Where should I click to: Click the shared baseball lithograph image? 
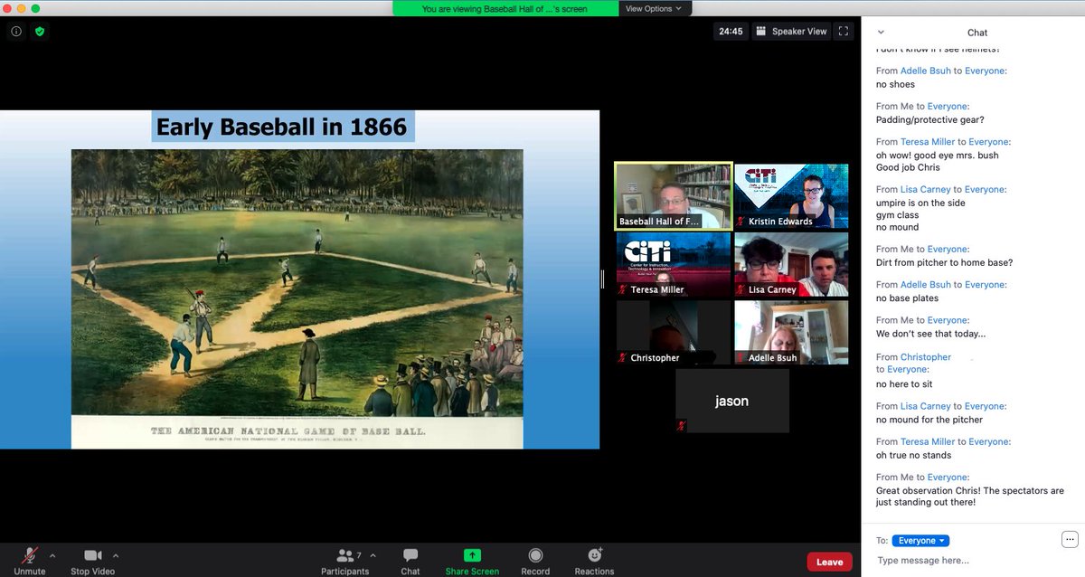[297, 283]
